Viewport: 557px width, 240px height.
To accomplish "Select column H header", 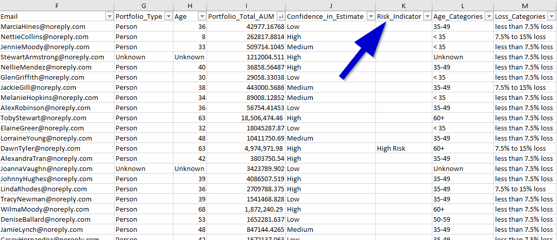I will pyautogui.click(x=190, y=6).
